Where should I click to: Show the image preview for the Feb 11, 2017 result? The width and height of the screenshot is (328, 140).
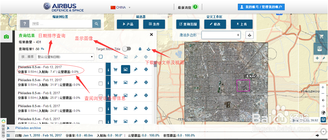pos(126,82)
